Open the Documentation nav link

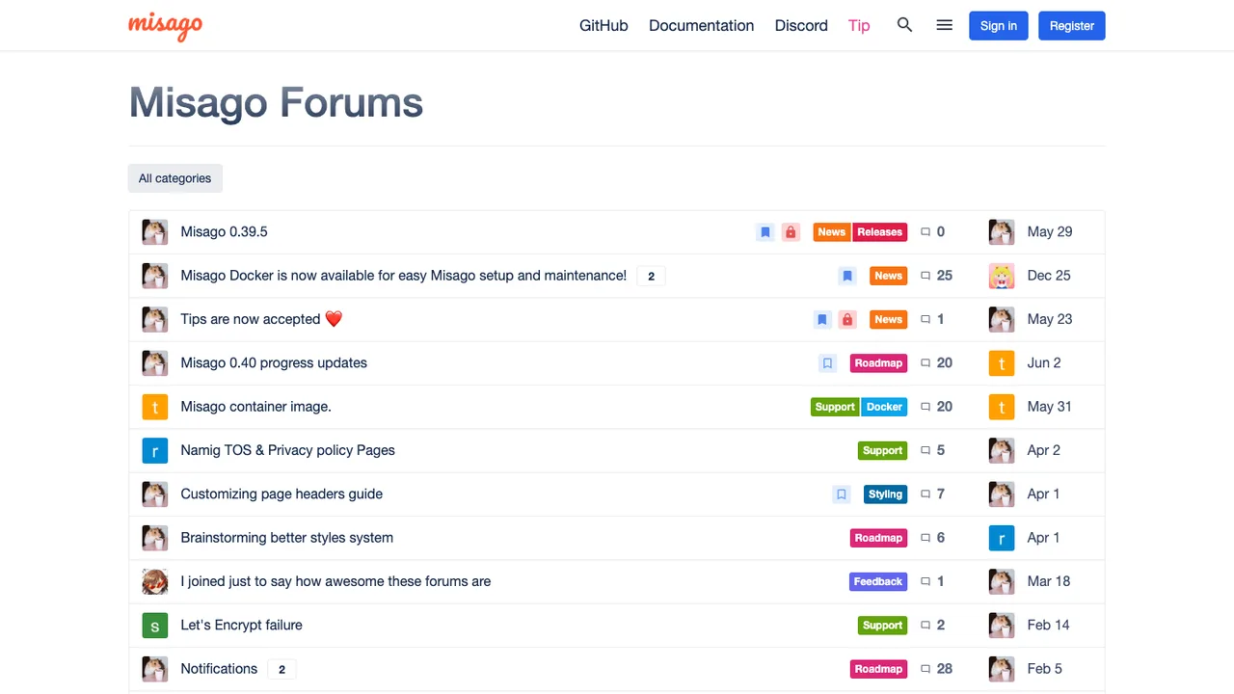point(701,26)
